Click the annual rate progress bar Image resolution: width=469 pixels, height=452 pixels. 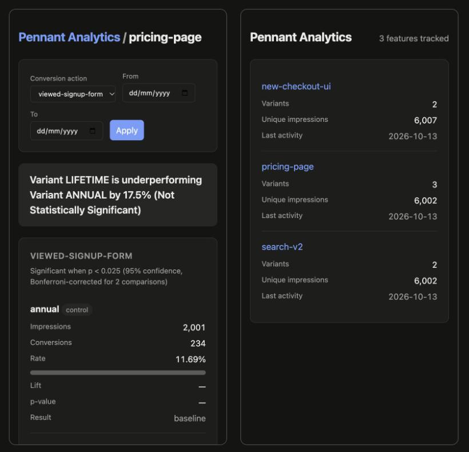pos(118,372)
